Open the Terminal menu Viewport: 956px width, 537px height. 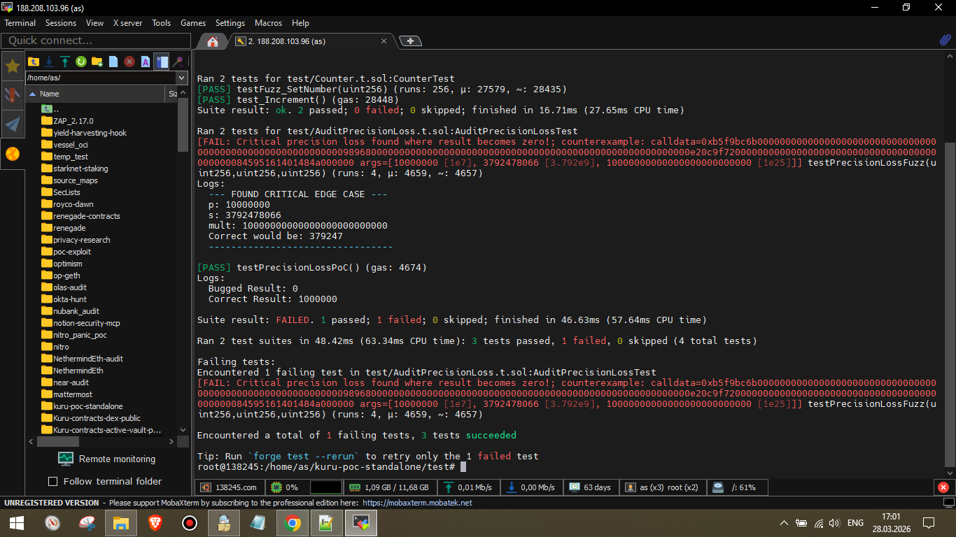coord(20,23)
